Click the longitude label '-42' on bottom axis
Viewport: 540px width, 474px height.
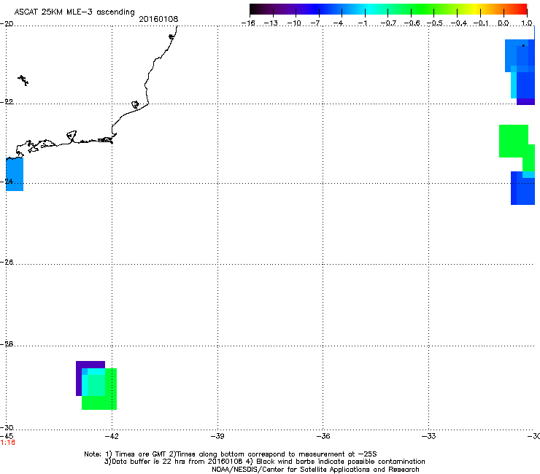(x=112, y=437)
